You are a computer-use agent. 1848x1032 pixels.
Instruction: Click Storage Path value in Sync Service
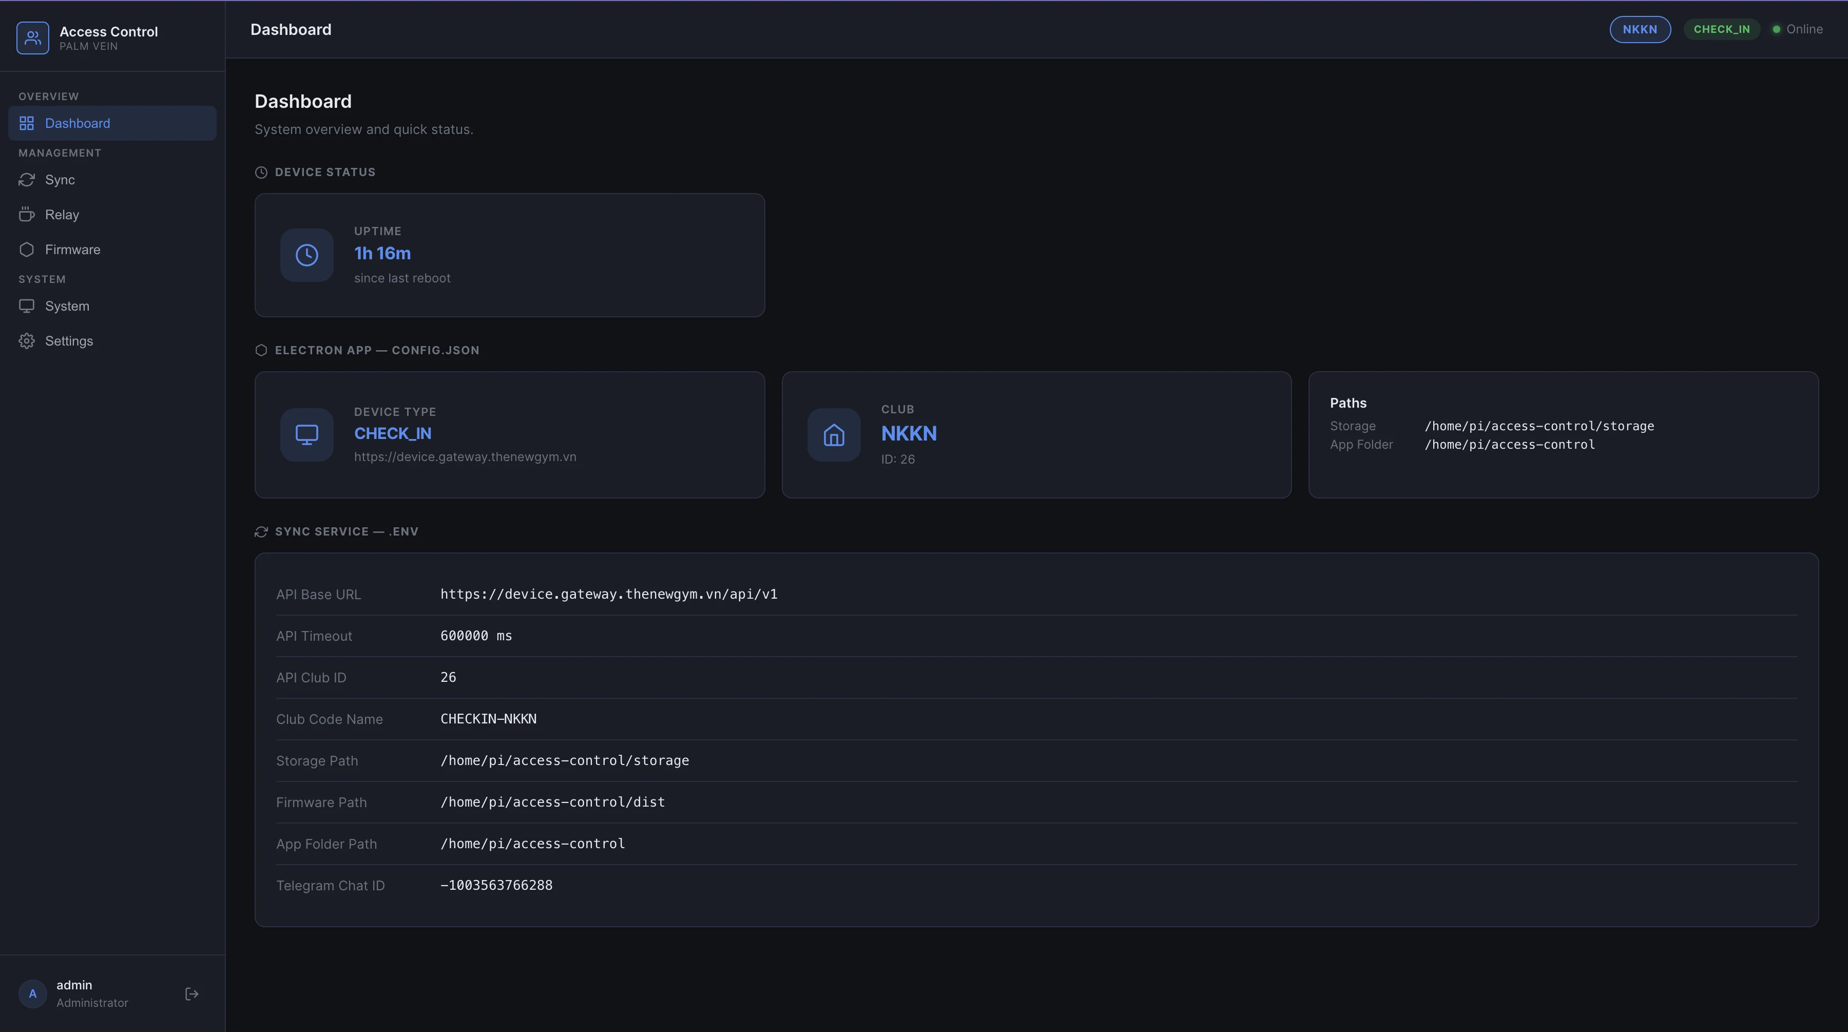pos(565,761)
